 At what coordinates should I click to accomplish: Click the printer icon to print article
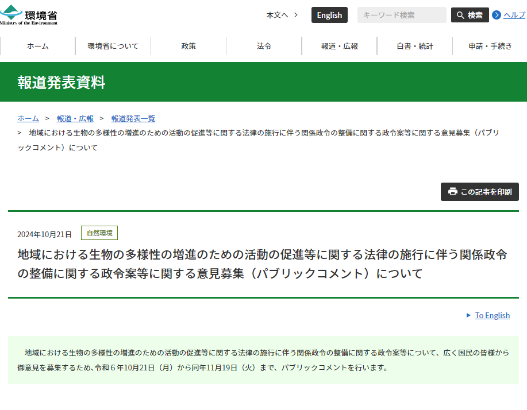coord(453,192)
